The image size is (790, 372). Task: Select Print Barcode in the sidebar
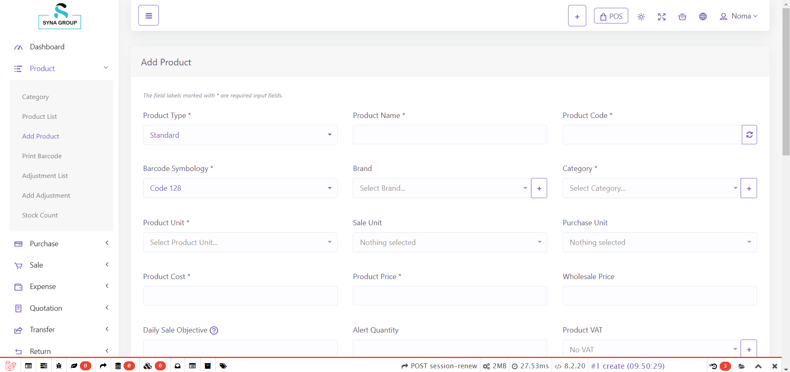[x=42, y=156]
